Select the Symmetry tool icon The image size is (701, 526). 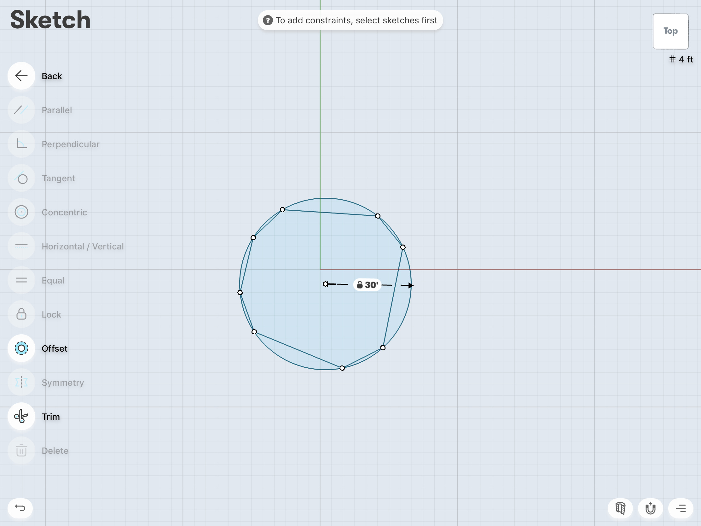pyautogui.click(x=21, y=383)
